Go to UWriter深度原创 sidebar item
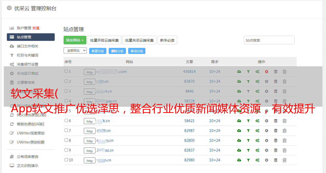This screenshot has height=173, width=326. click(31, 133)
